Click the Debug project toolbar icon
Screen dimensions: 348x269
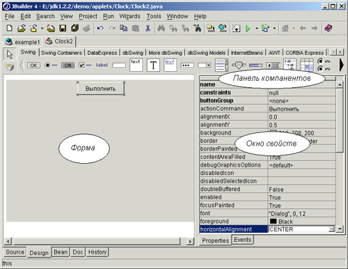(265, 29)
